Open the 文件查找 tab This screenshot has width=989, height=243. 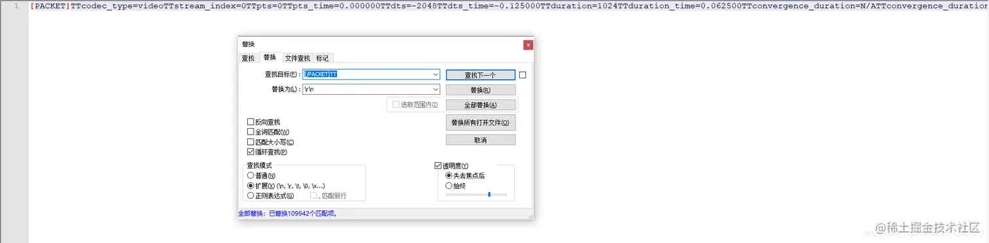click(298, 58)
